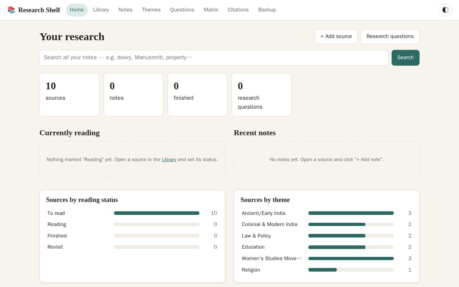
Task: Open the Notes nav item
Action: point(125,10)
